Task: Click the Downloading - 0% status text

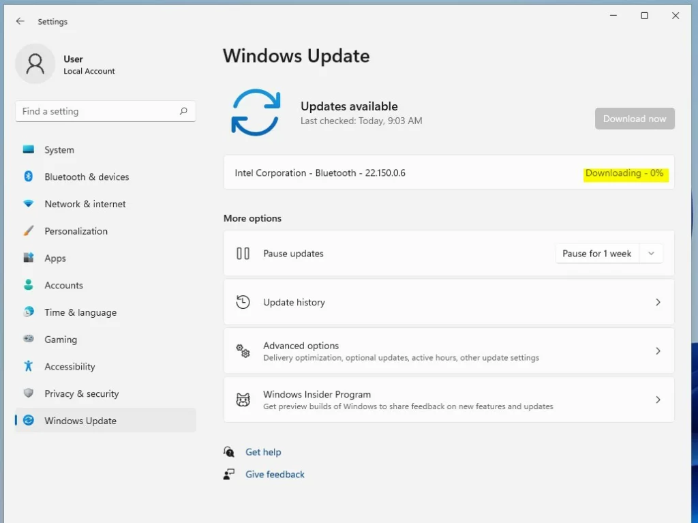Action: coord(624,173)
